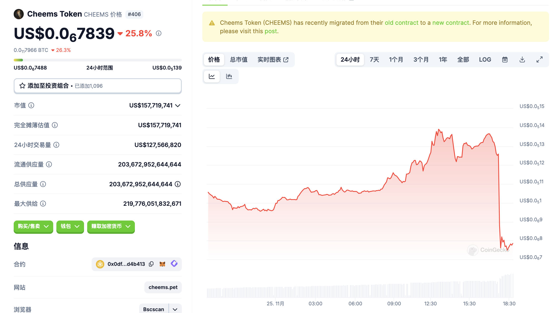The width and height of the screenshot is (559, 313).
Task: Open the 实时图表 tab
Action: click(273, 60)
